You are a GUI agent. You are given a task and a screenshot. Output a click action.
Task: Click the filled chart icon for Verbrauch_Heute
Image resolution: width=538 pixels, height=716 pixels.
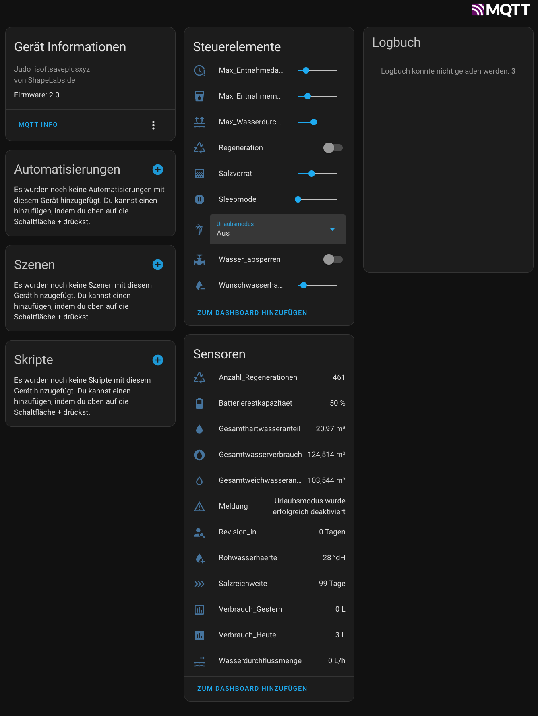point(199,635)
